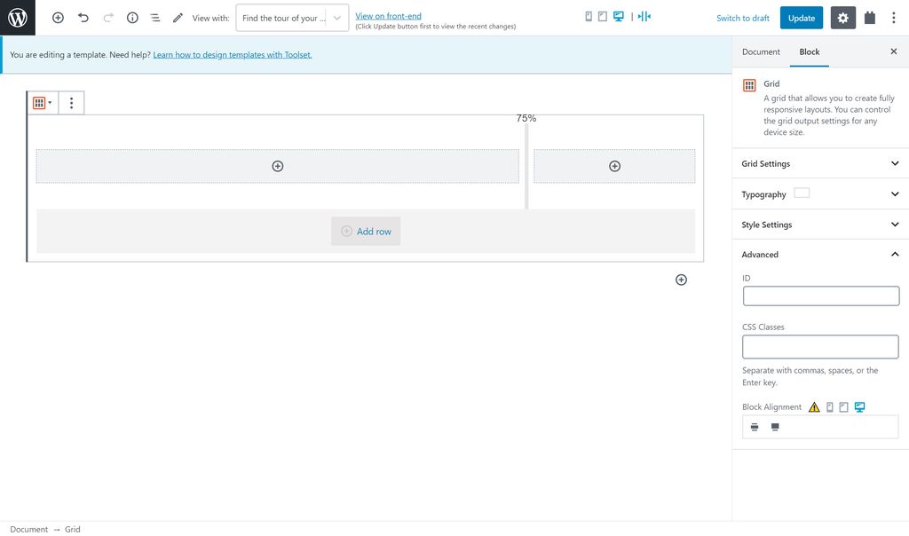Click the Block Alignment warning icon
Screen dimensions: 909x536
tap(815, 407)
